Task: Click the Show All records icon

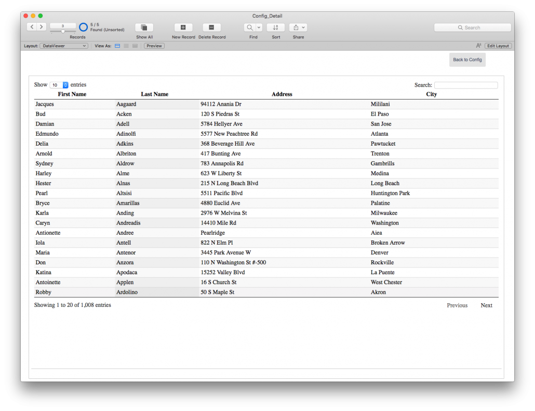Action: pos(144,27)
